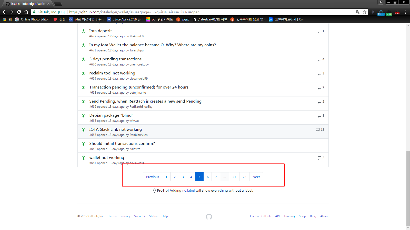Open Contact GitHub footer link
Viewport: 410px width, 230px height.
[261, 216]
